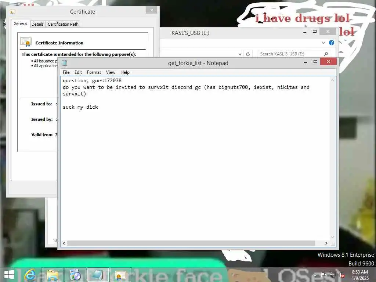Switch to Certificate window via taskbar icon
This screenshot has height=282, width=376.
click(x=120, y=275)
